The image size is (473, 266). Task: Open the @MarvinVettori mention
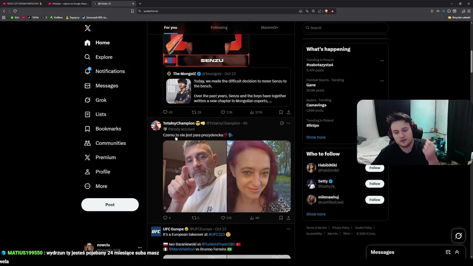click(x=181, y=249)
